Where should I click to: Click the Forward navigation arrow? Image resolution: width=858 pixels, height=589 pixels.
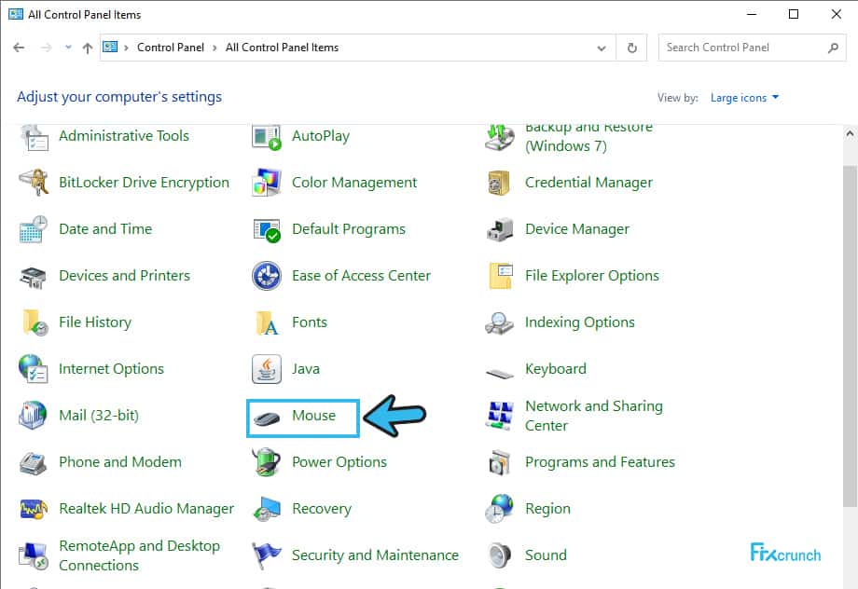pyautogui.click(x=47, y=48)
